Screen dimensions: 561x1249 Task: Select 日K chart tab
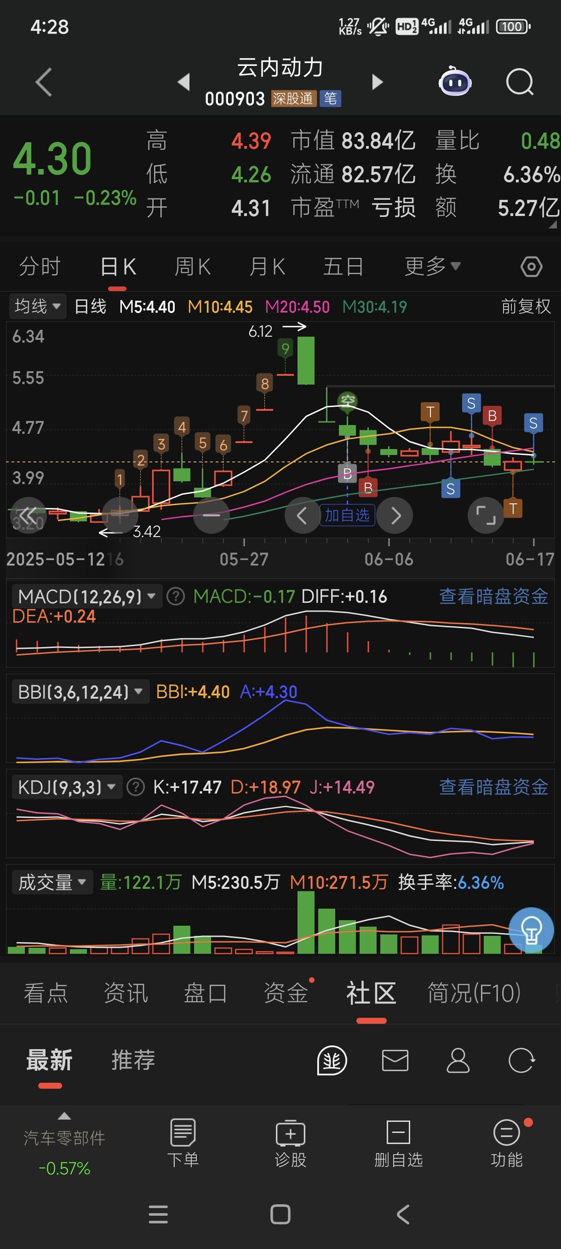[x=118, y=267]
